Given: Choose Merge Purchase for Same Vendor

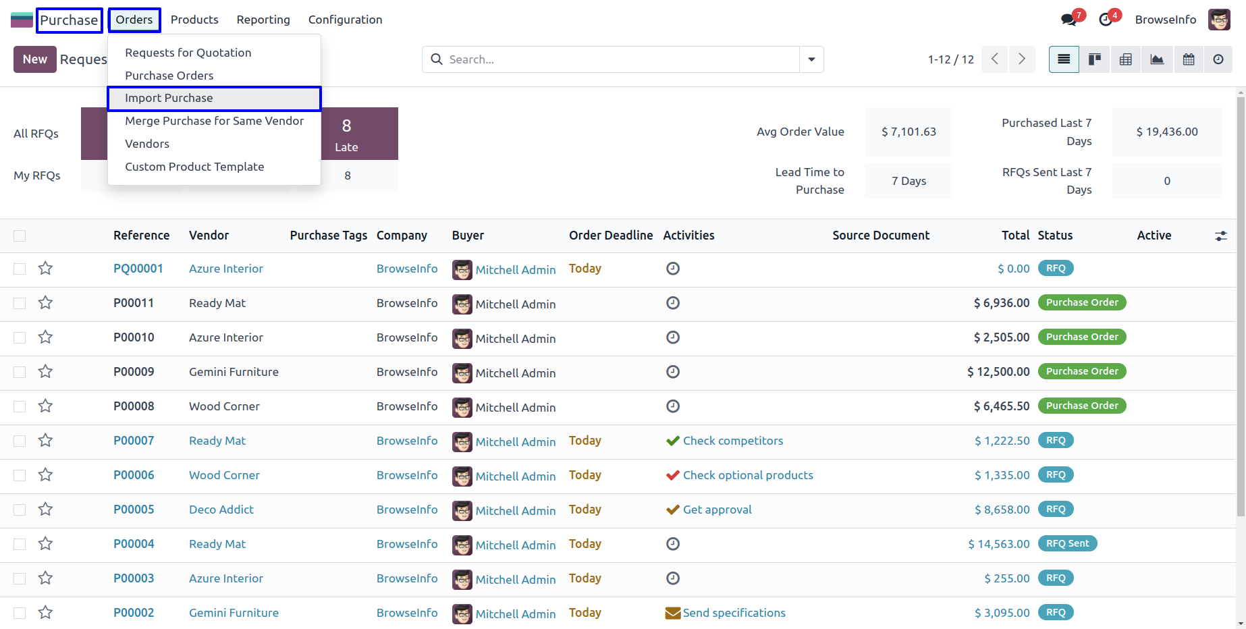Looking at the screenshot, I should pos(214,121).
